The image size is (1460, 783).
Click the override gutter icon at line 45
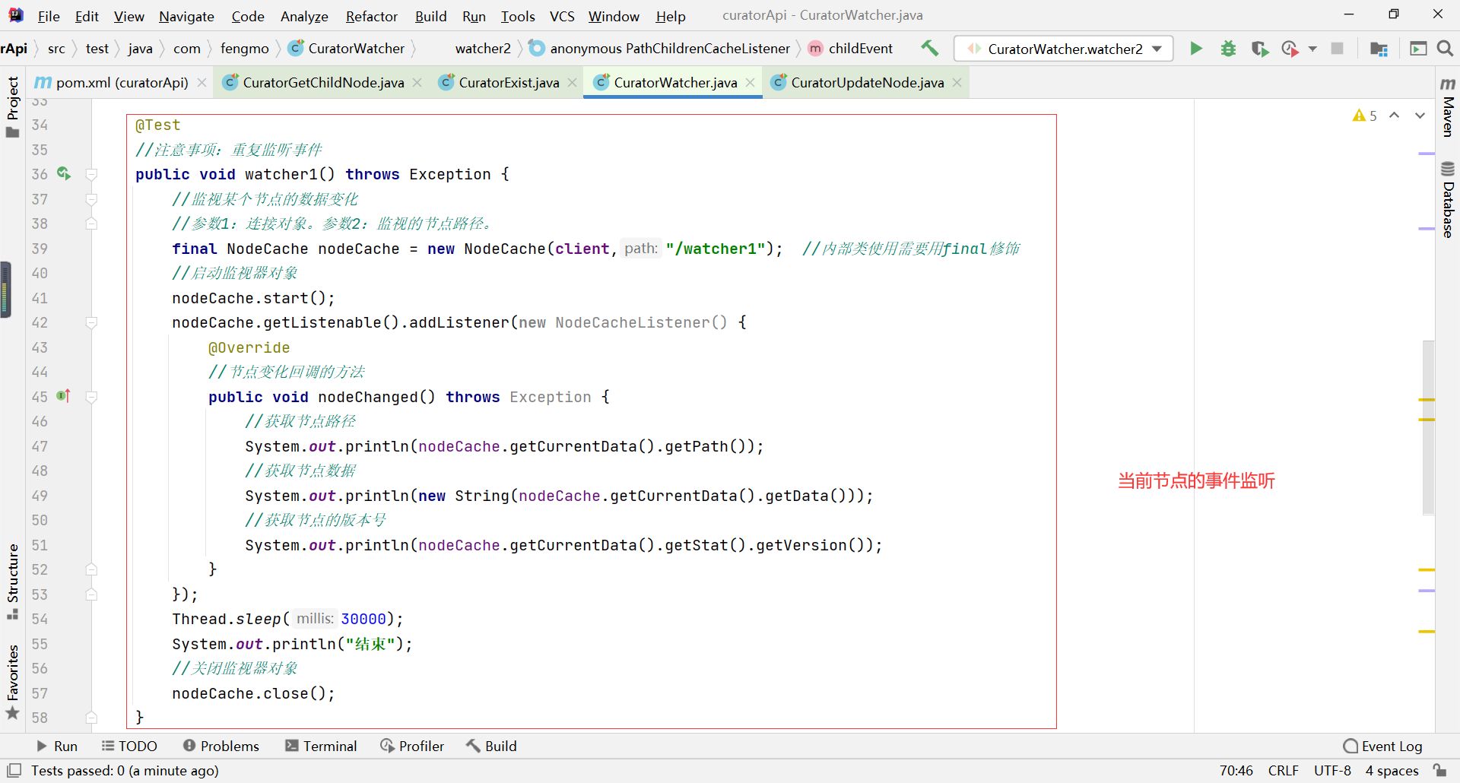coord(64,396)
